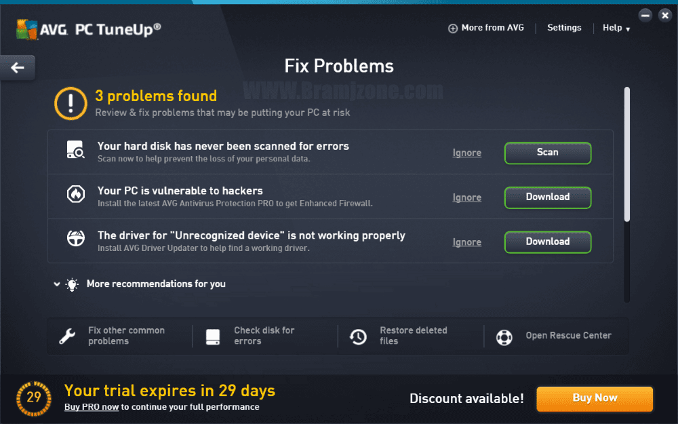The image size is (678, 424).
Task: Download AVG Driver Updater for unrecognized device
Action: [548, 242]
